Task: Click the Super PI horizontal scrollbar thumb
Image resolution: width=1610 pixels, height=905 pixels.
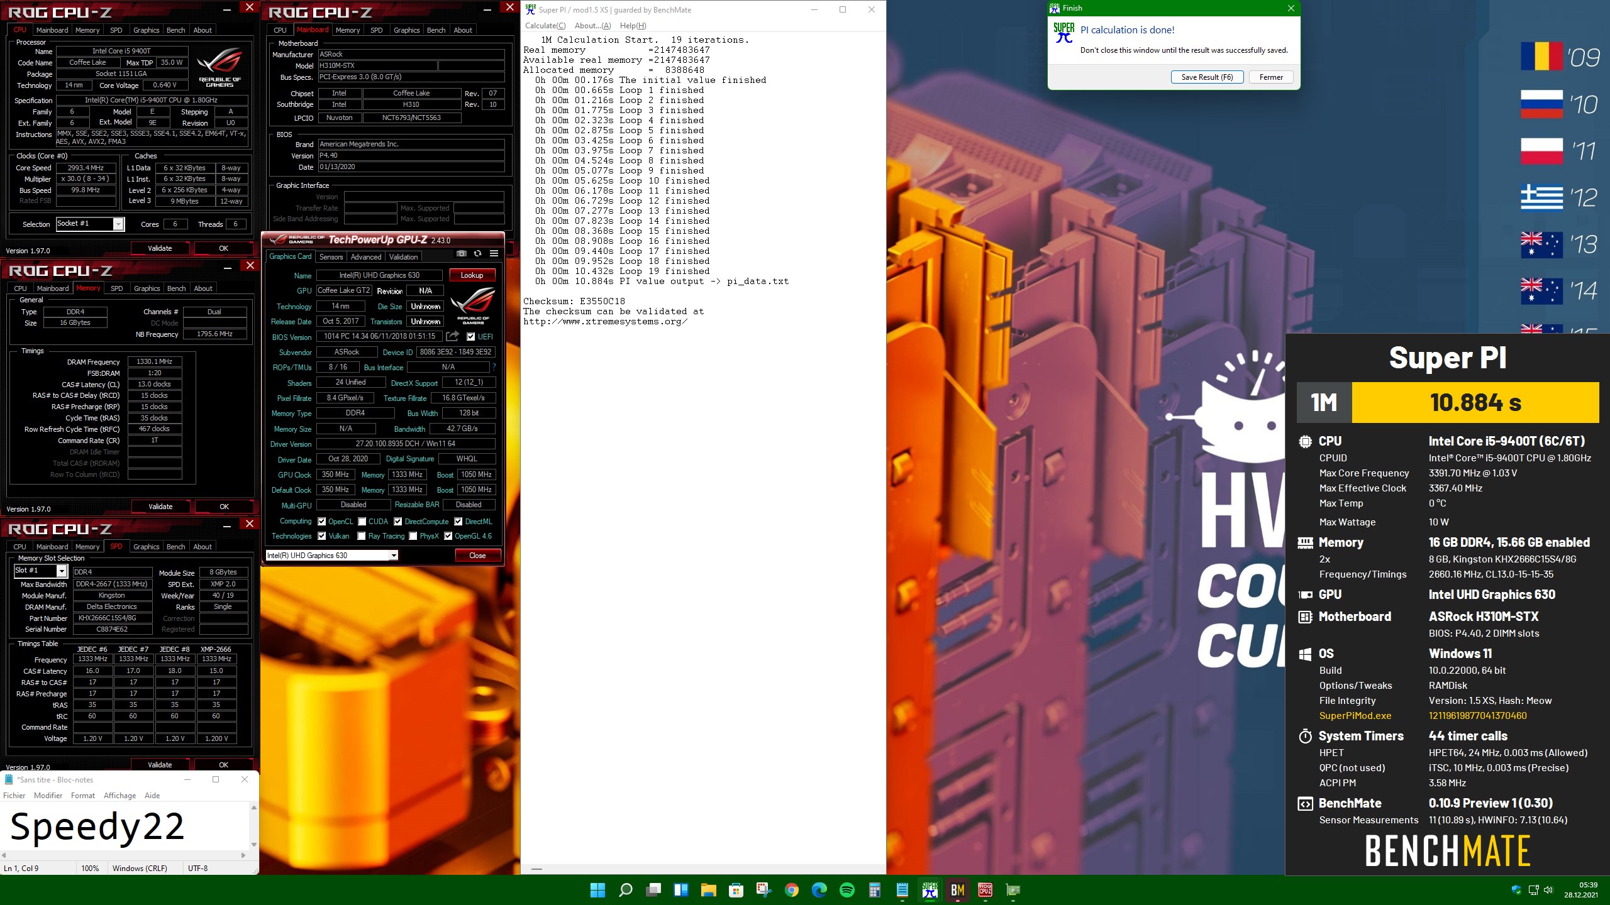Action: 536,869
